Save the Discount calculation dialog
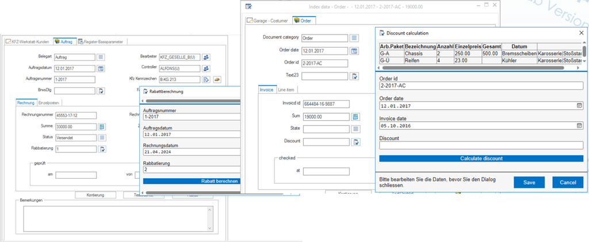 [x=529, y=182]
